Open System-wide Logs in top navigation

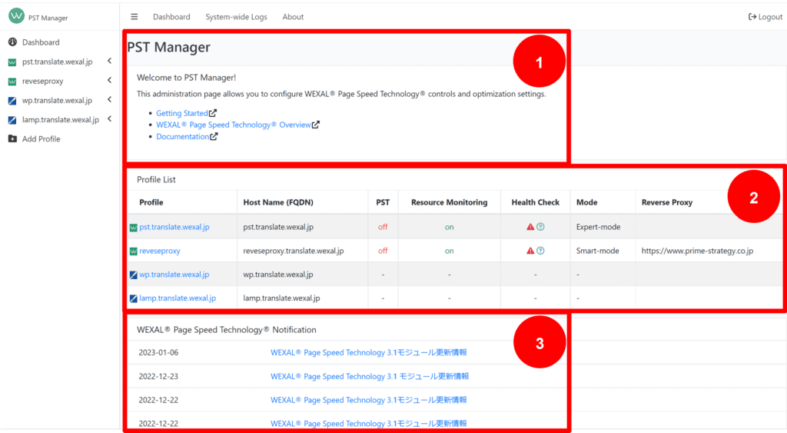(237, 17)
